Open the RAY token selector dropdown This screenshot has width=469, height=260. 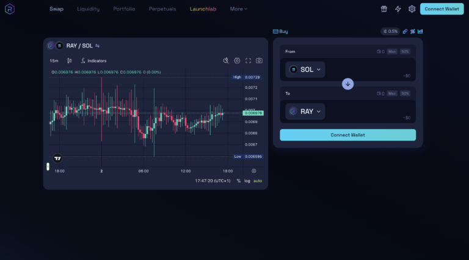pyautogui.click(x=305, y=111)
